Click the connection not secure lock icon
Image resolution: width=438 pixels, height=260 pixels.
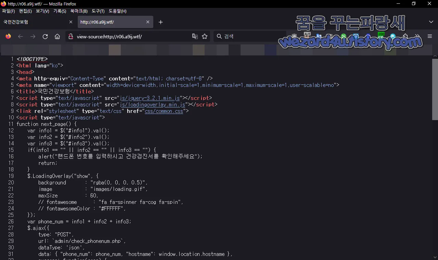coord(70,37)
